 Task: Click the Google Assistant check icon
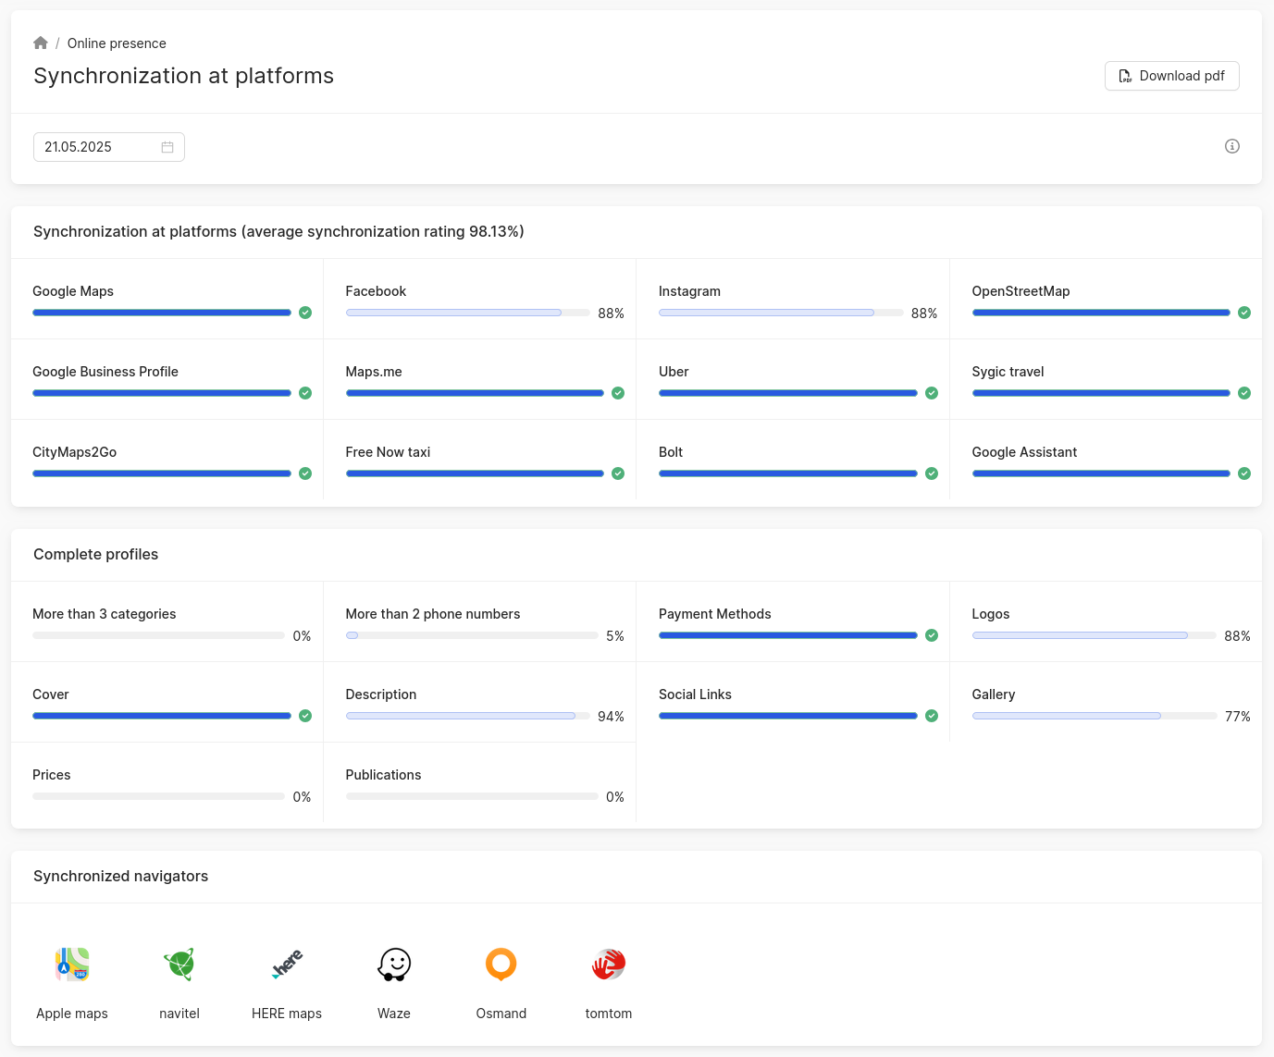pyautogui.click(x=1244, y=473)
